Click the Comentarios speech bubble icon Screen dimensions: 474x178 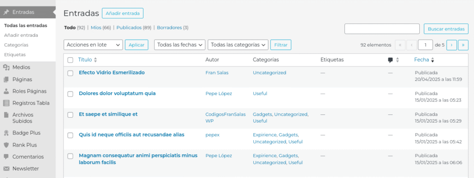pos(6,157)
